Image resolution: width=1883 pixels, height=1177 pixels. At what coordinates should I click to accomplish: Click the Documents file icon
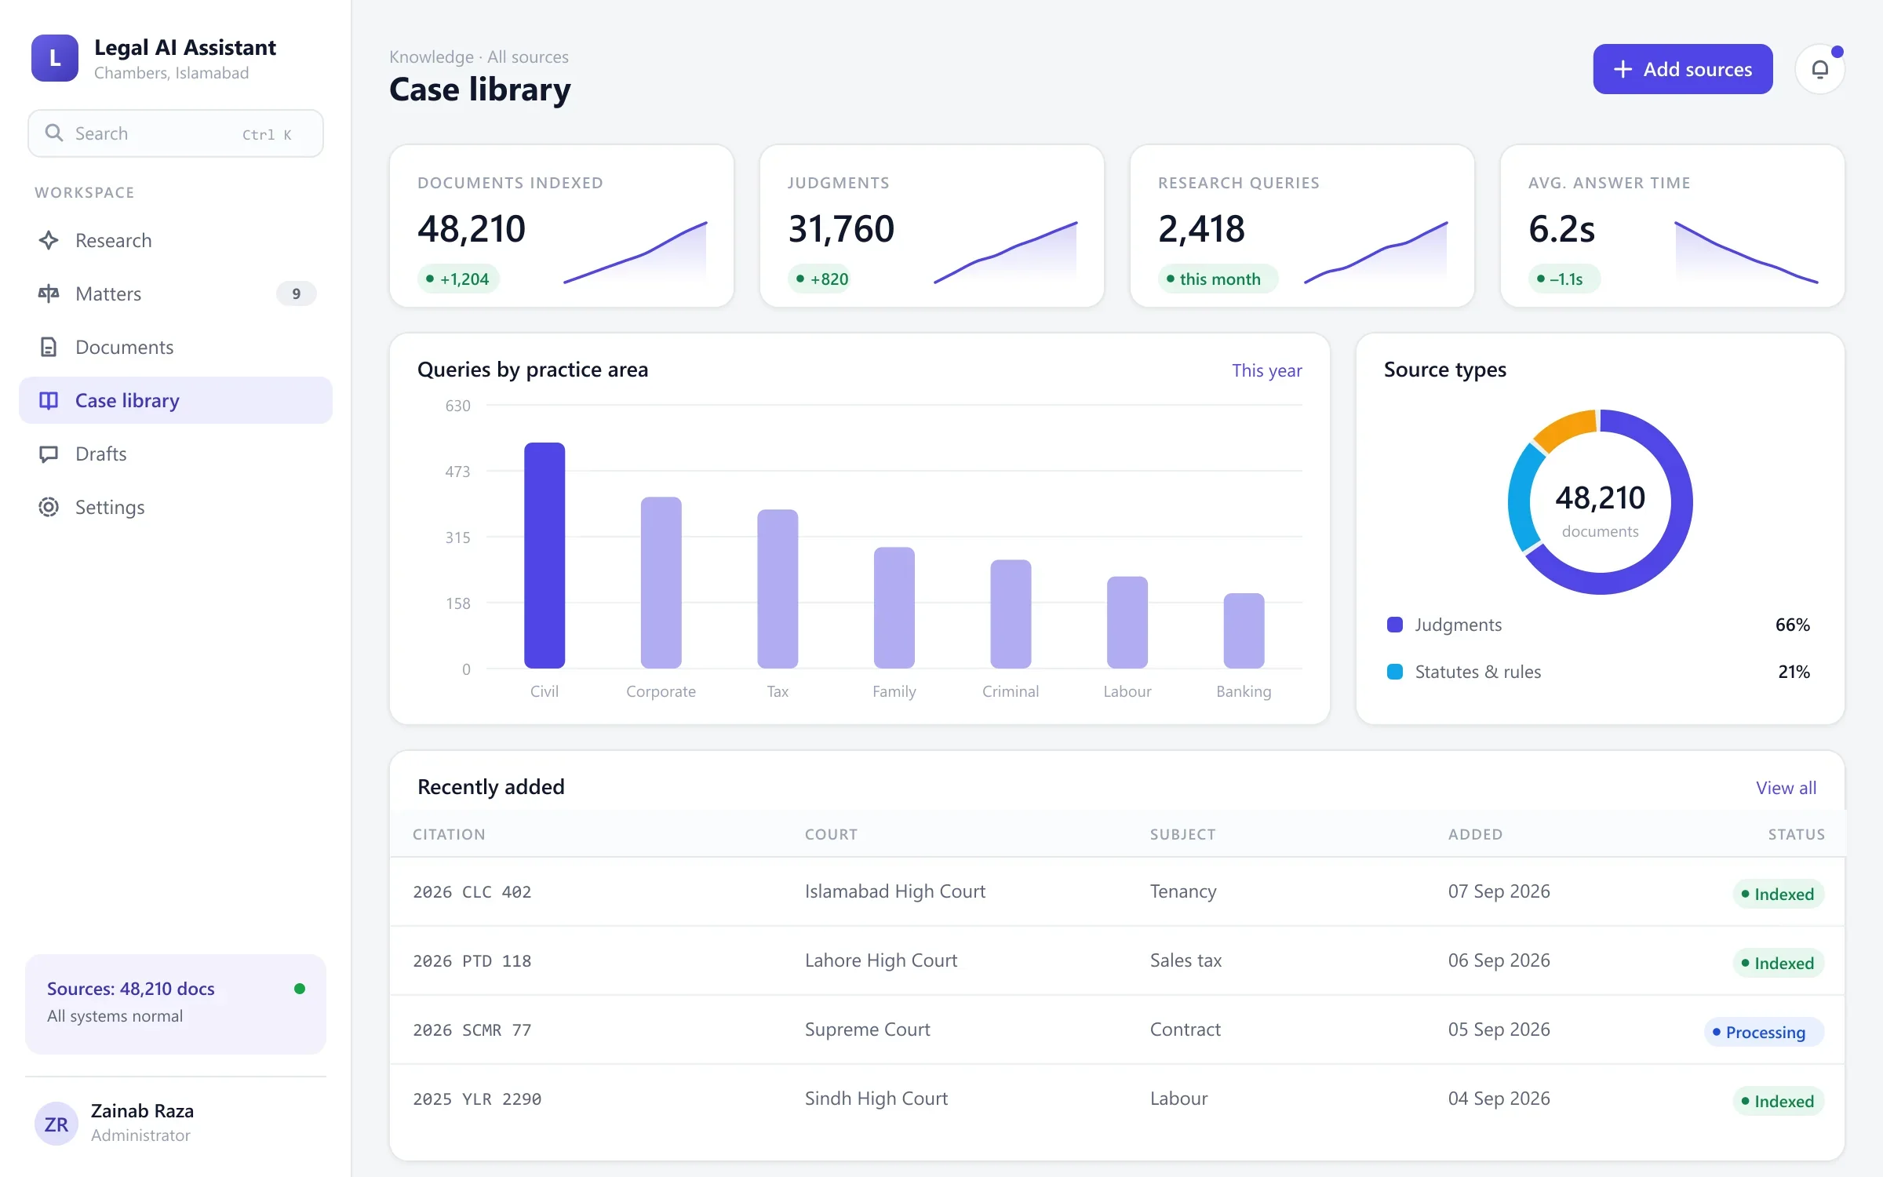49,347
